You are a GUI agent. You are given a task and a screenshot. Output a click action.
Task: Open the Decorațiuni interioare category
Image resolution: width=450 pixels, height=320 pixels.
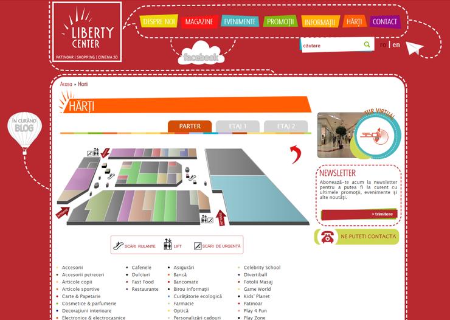86,310
